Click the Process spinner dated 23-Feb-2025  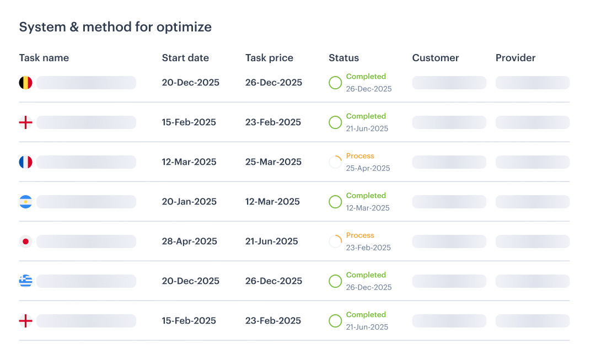click(335, 241)
